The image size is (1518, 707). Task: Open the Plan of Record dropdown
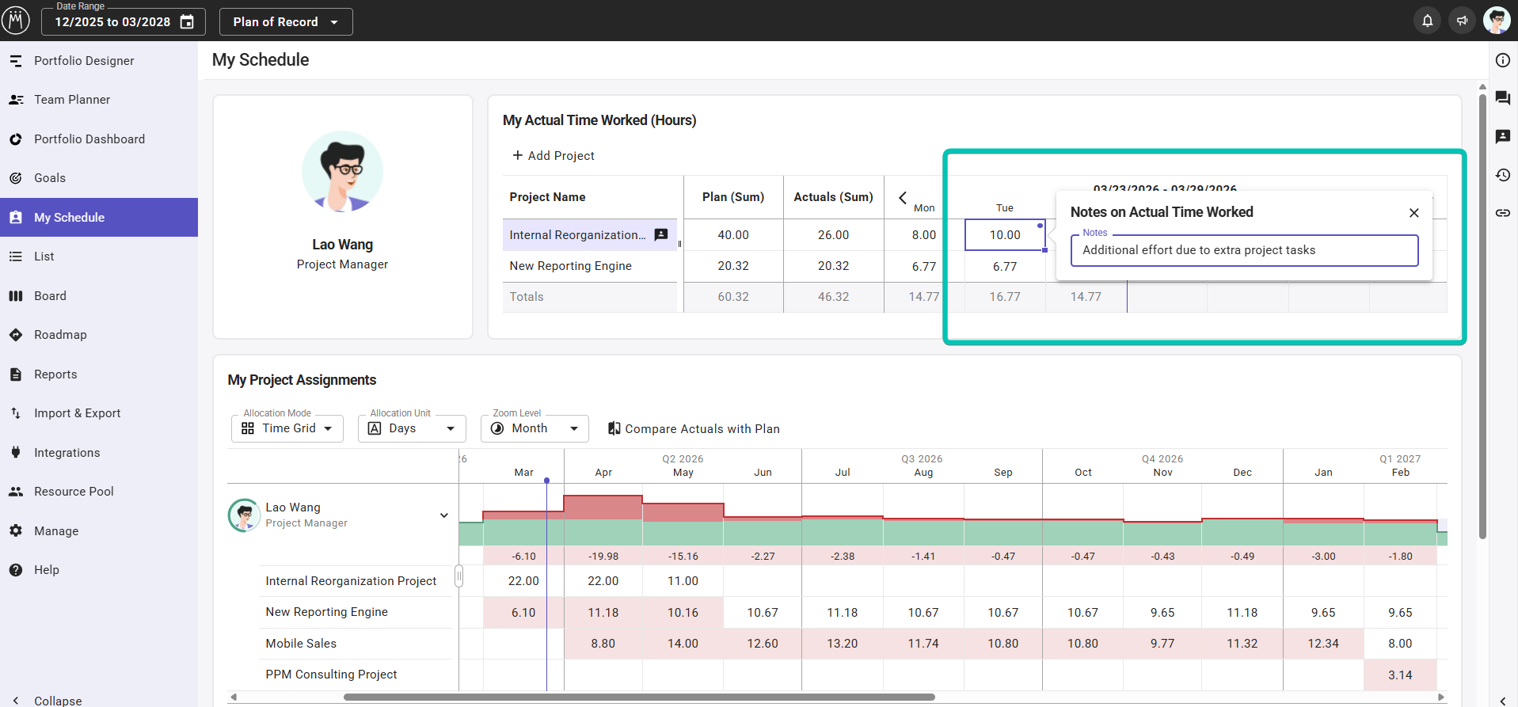(285, 22)
